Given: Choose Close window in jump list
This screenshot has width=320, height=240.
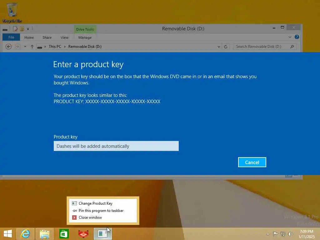Looking at the screenshot, I should (103, 217).
